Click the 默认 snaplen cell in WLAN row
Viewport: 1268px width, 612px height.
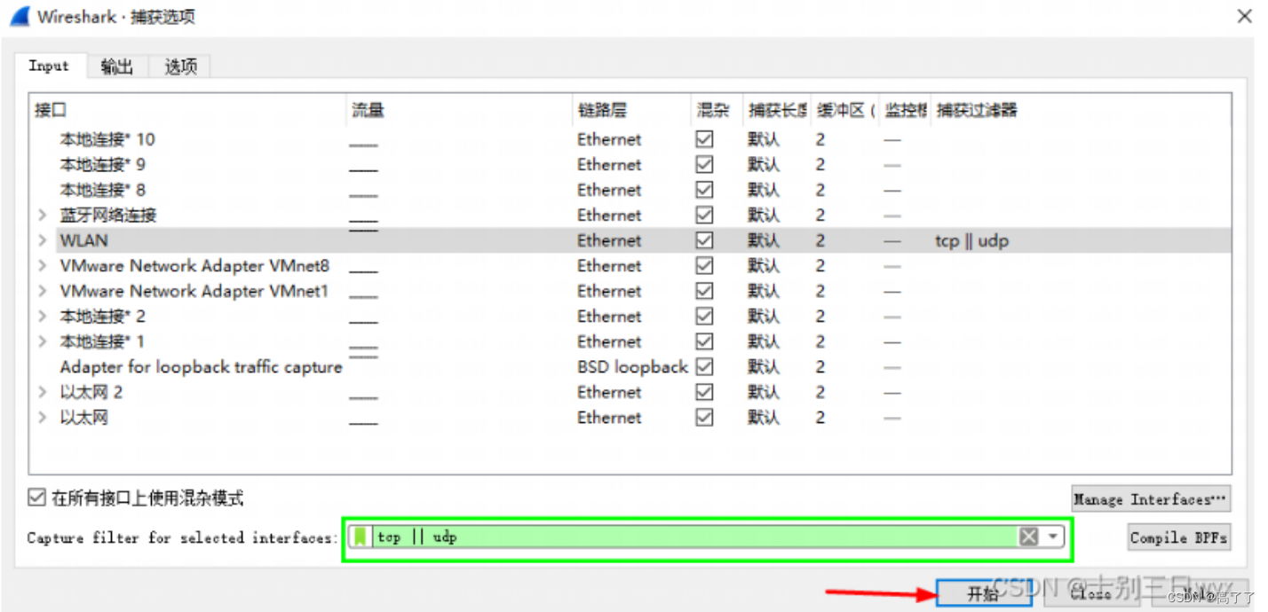coord(764,240)
